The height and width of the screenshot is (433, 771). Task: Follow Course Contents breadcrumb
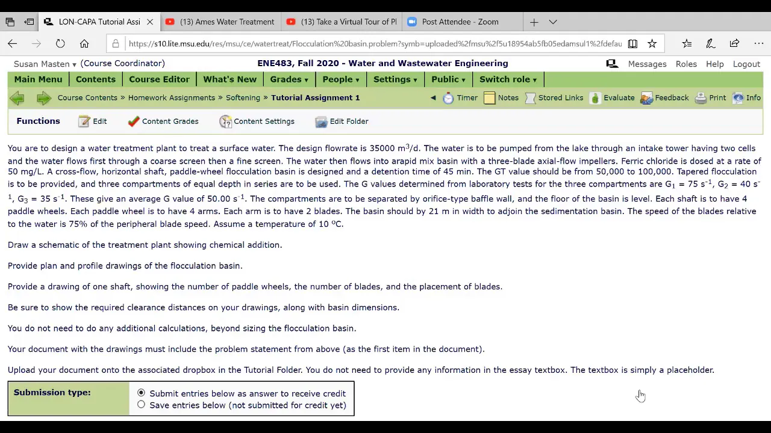[x=87, y=97]
